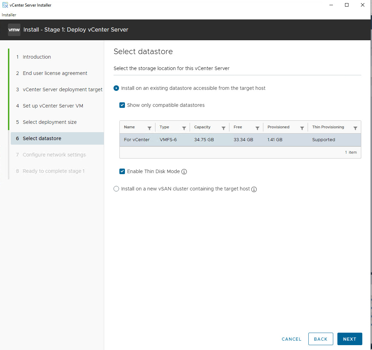Viewport: 372px width, 350px height.
Task: Click the NEXT button
Action: [x=350, y=339]
